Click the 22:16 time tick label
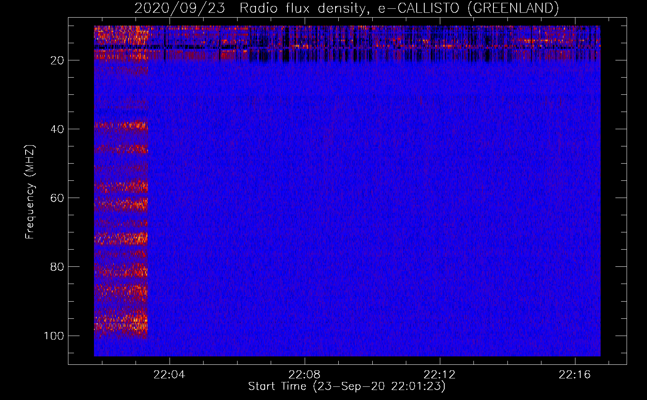The height and width of the screenshot is (400, 647). pos(575,375)
